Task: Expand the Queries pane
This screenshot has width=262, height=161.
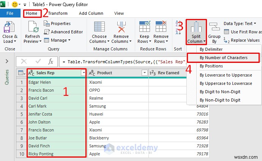Action: point(7,61)
